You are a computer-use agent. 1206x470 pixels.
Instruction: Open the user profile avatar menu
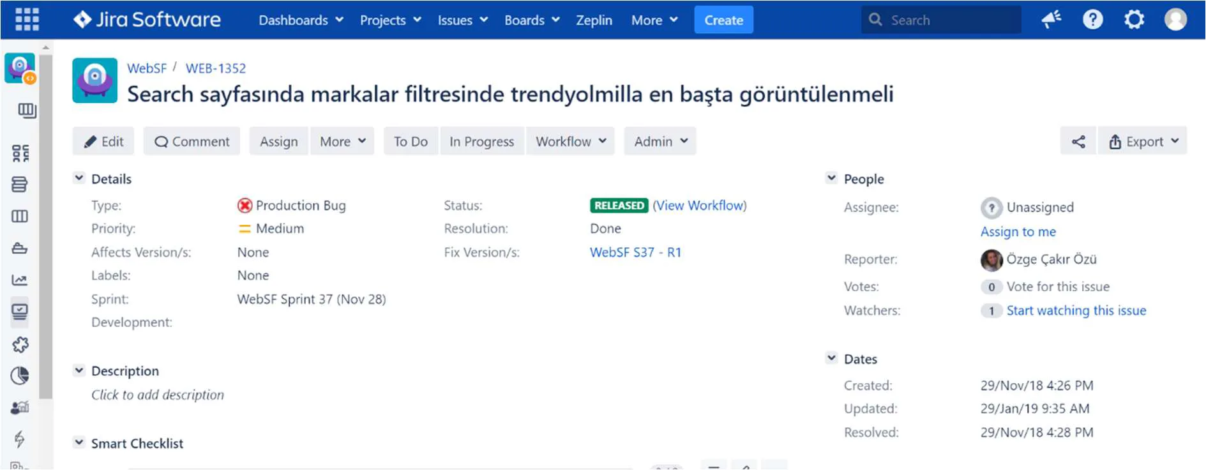tap(1175, 20)
